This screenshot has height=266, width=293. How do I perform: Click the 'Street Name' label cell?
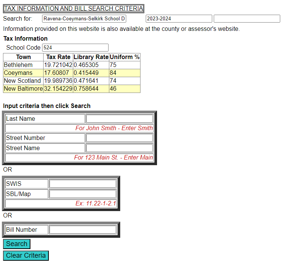point(45,148)
